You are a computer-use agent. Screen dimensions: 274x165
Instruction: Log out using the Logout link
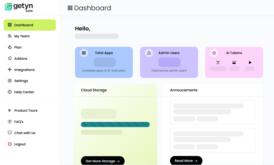(x=20, y=144)
